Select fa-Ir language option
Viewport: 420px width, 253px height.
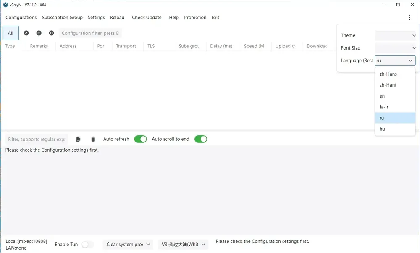[x=395, y=107]
